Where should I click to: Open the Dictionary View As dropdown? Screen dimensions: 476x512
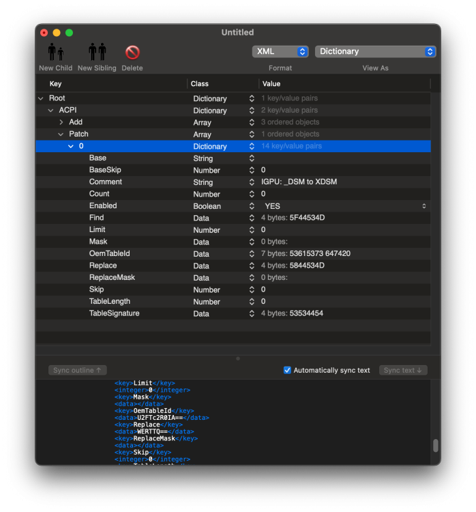375,52
